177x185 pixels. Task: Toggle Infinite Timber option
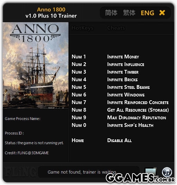[x=123, y=72]
